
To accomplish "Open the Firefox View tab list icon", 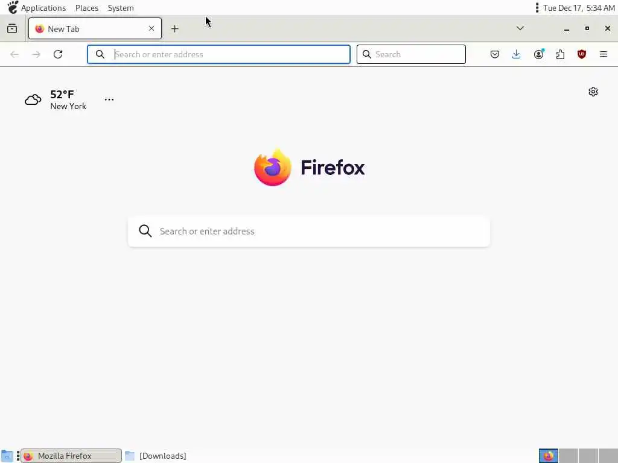I will (12, 28).
